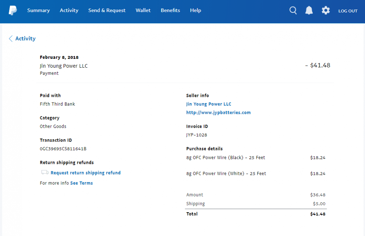The image size is (365, 236).
Task: Click 8g OFC Power Wire (White) item
Action: click(x=226, y=173)
